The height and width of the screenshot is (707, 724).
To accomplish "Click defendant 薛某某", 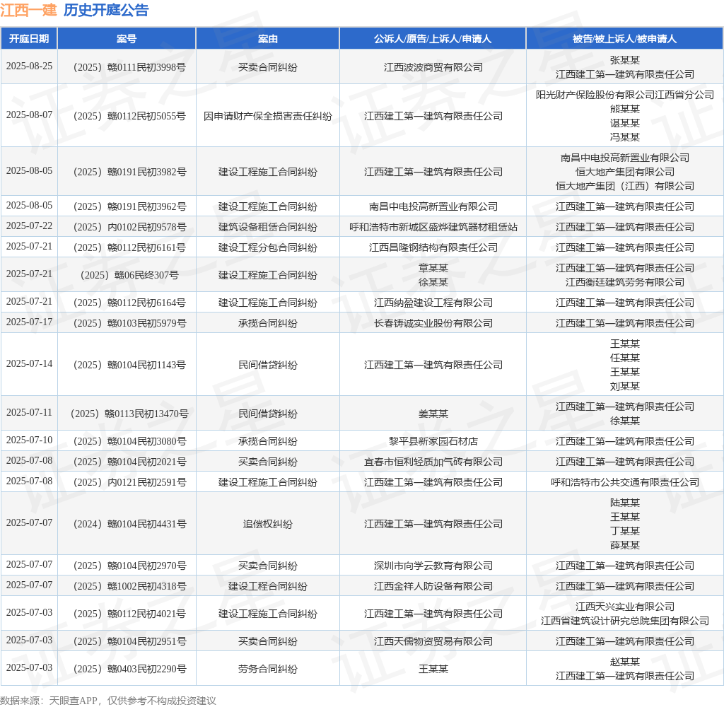I will point(625,545).
